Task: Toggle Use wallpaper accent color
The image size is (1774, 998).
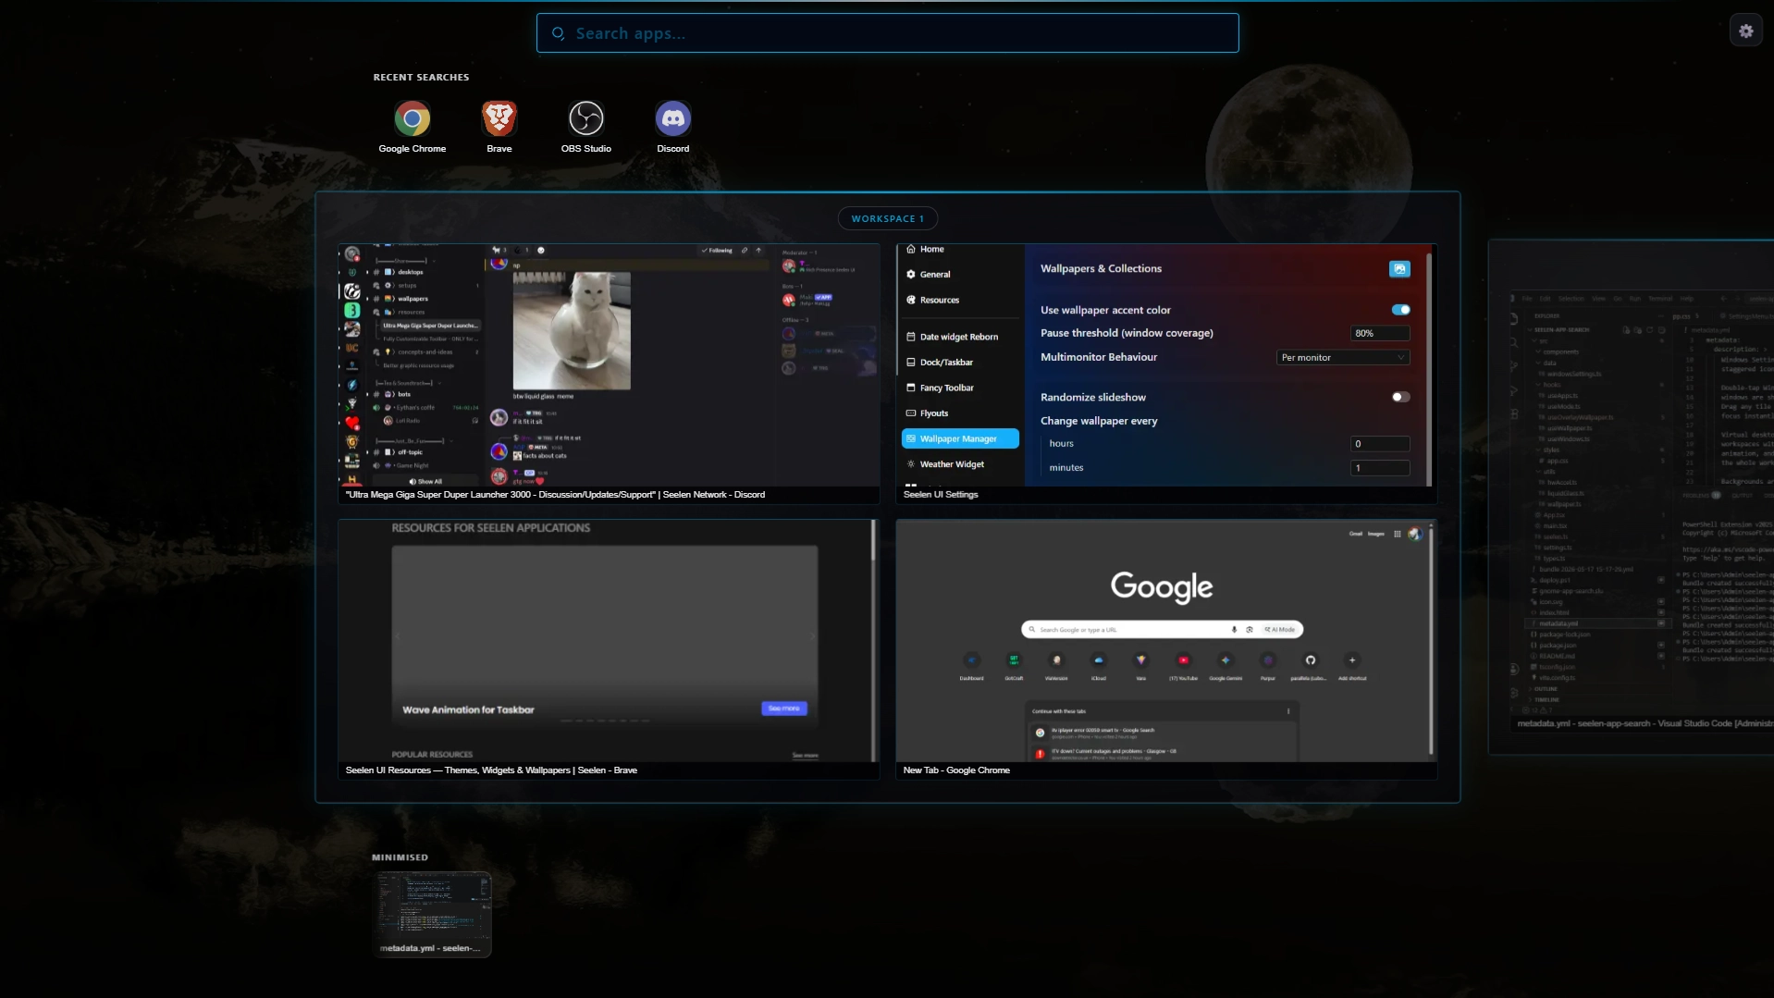Action: click(1400, 310)
